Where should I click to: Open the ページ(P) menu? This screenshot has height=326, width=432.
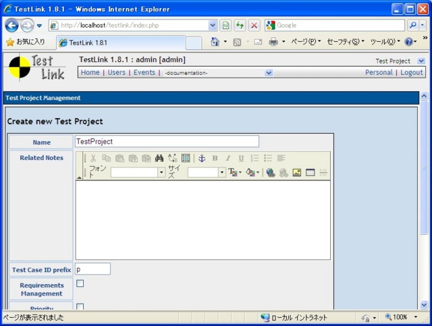pos(306,42)
